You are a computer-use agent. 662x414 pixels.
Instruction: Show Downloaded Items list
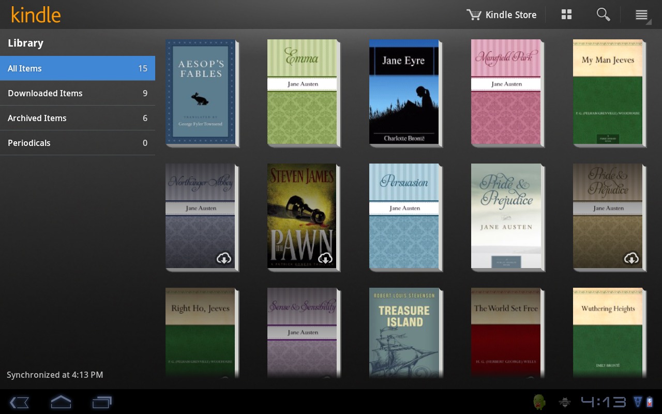pos(78,93)
